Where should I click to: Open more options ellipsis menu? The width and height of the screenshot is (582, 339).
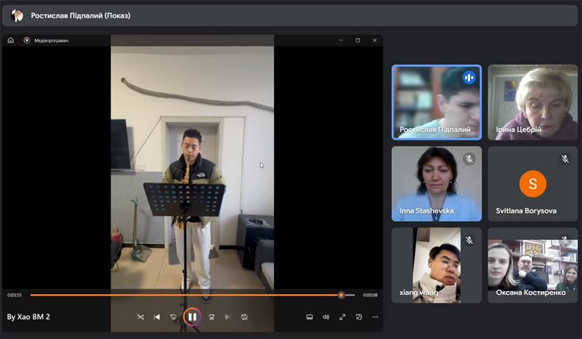pyautogui.click(x=375, y=317)
